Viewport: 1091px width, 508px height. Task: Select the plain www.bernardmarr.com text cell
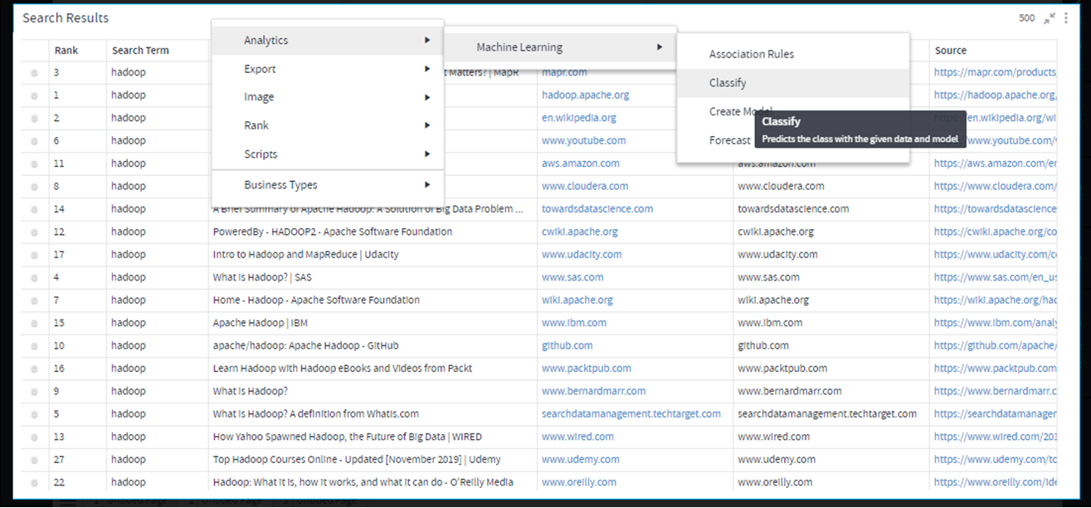click(790, 391)
